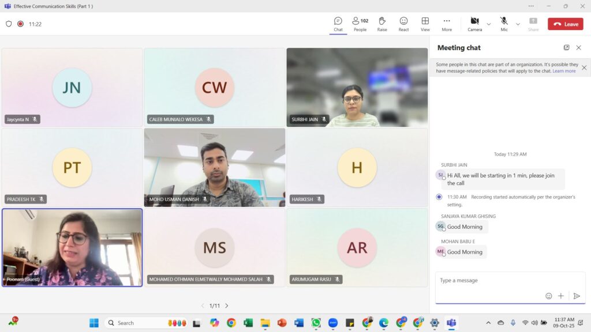Image resolution: width=591 pixels, height=332 pixels.
Task: Go to next page of participants
Action: pos(227,305)
